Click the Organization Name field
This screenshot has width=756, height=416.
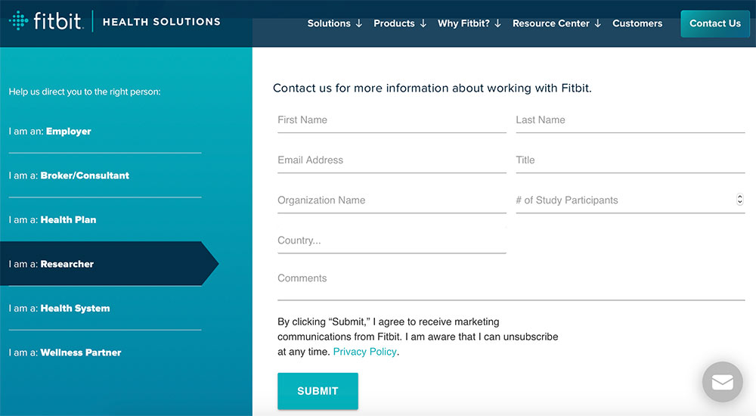pos(392,200)
